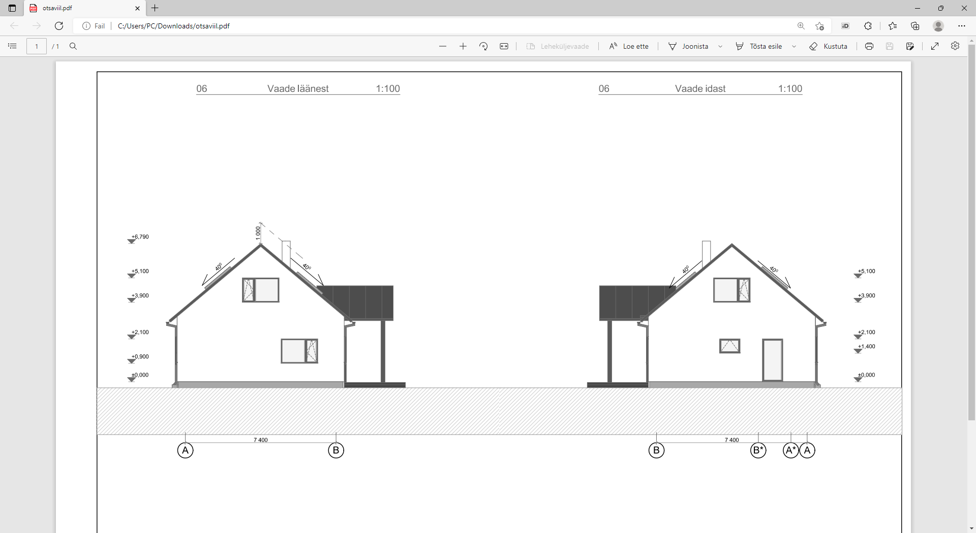Viewport: 976px width, 533px height.
Task: Select the Kustuta eraser button
Action: tap(829, 46)
